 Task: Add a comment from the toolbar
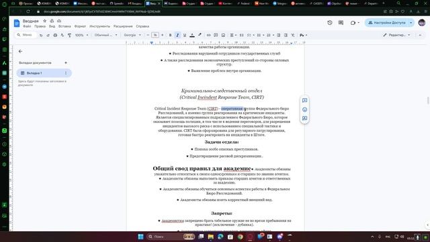click(x=216, y=35)
